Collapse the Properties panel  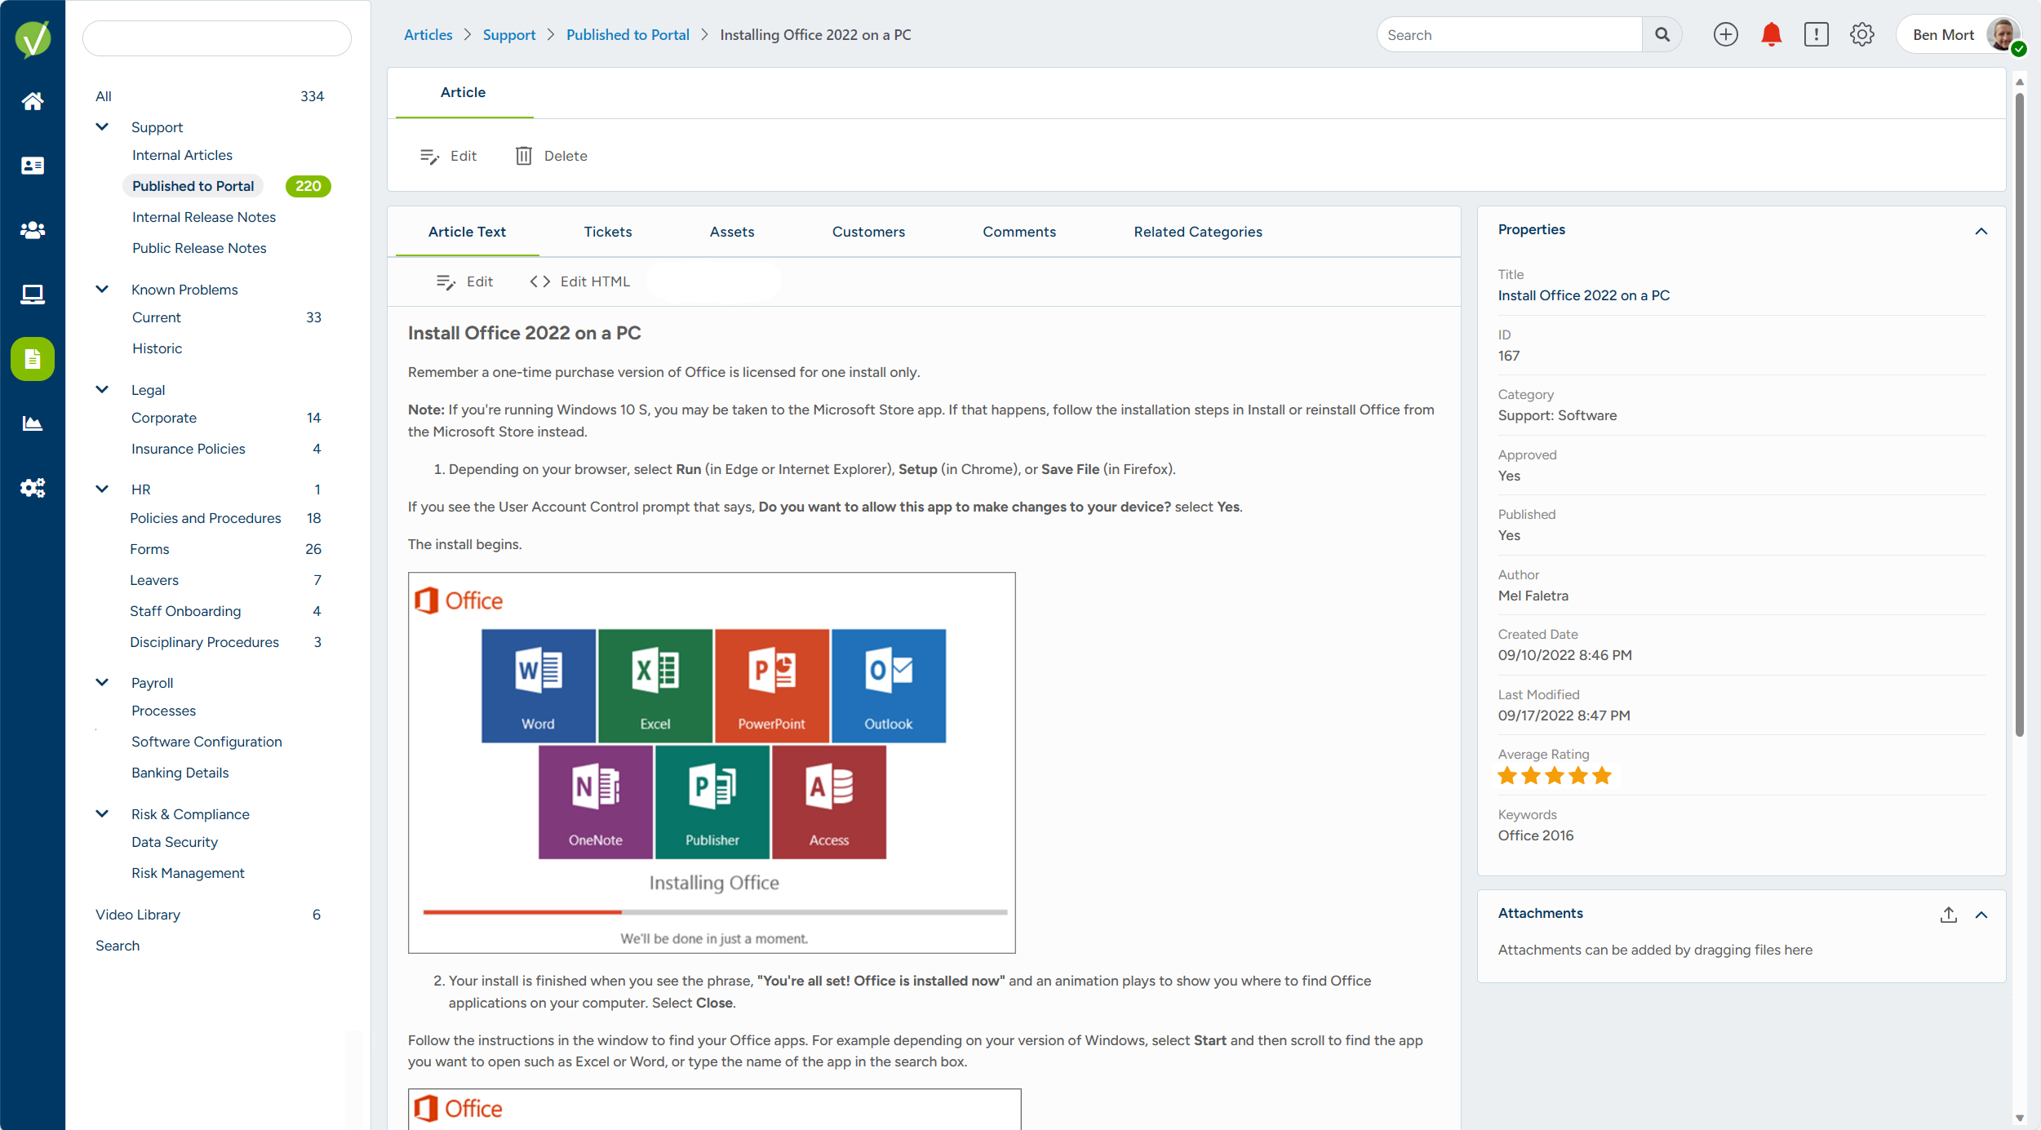click(x=1982, y=231)
